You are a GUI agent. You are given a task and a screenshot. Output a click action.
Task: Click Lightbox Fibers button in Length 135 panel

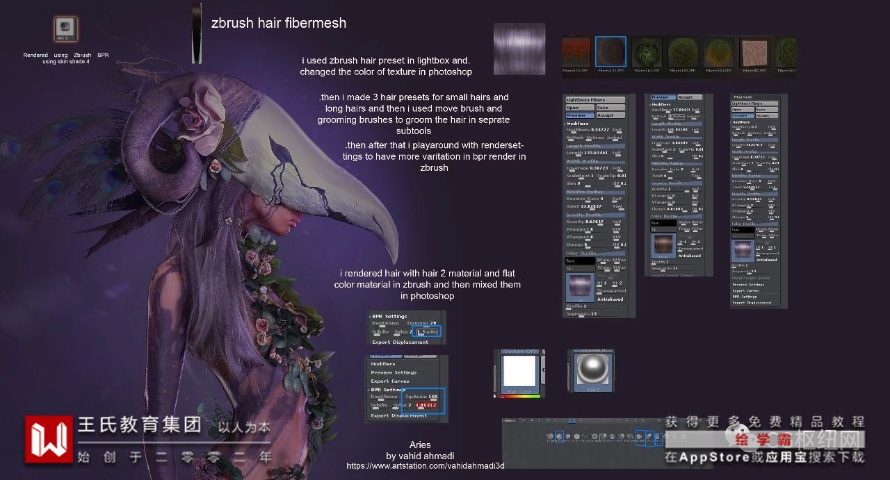pos(595,100)
